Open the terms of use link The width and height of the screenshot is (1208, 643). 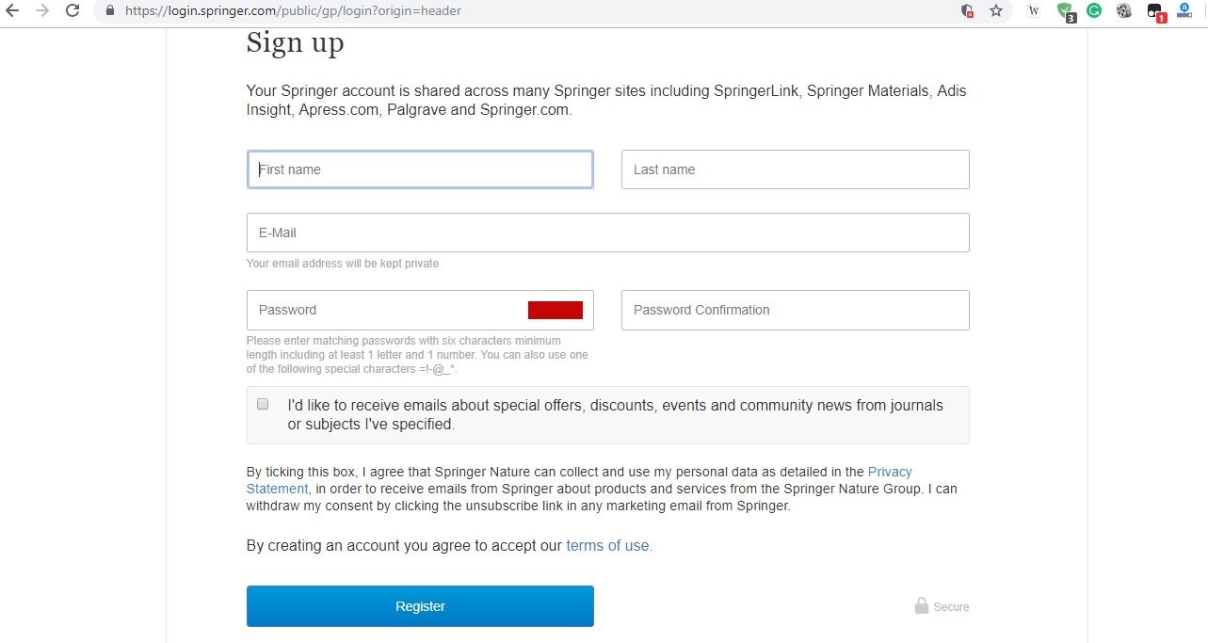[609, 545]
